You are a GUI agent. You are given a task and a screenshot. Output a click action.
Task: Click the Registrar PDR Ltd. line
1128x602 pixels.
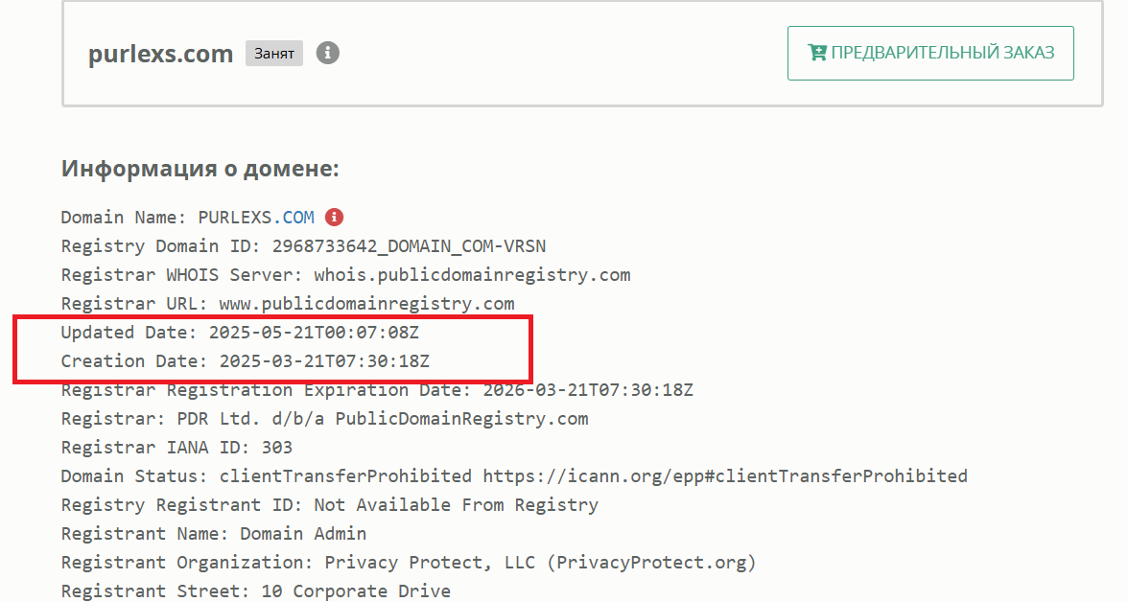coord(324,419)
